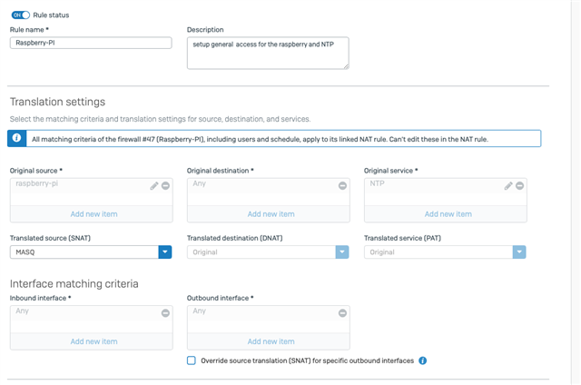581x385 pixels.
Task: Toggle the Rule status switch
Action: point(20,15)
